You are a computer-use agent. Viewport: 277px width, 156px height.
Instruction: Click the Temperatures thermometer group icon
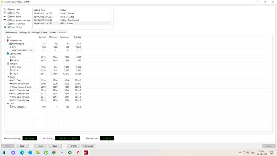pos(8,41)
